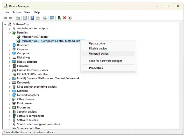Expand IDE ATA/ATAPI controllers chevron
Viewport: 185px width, 135px height.
[x=10, y=74]
